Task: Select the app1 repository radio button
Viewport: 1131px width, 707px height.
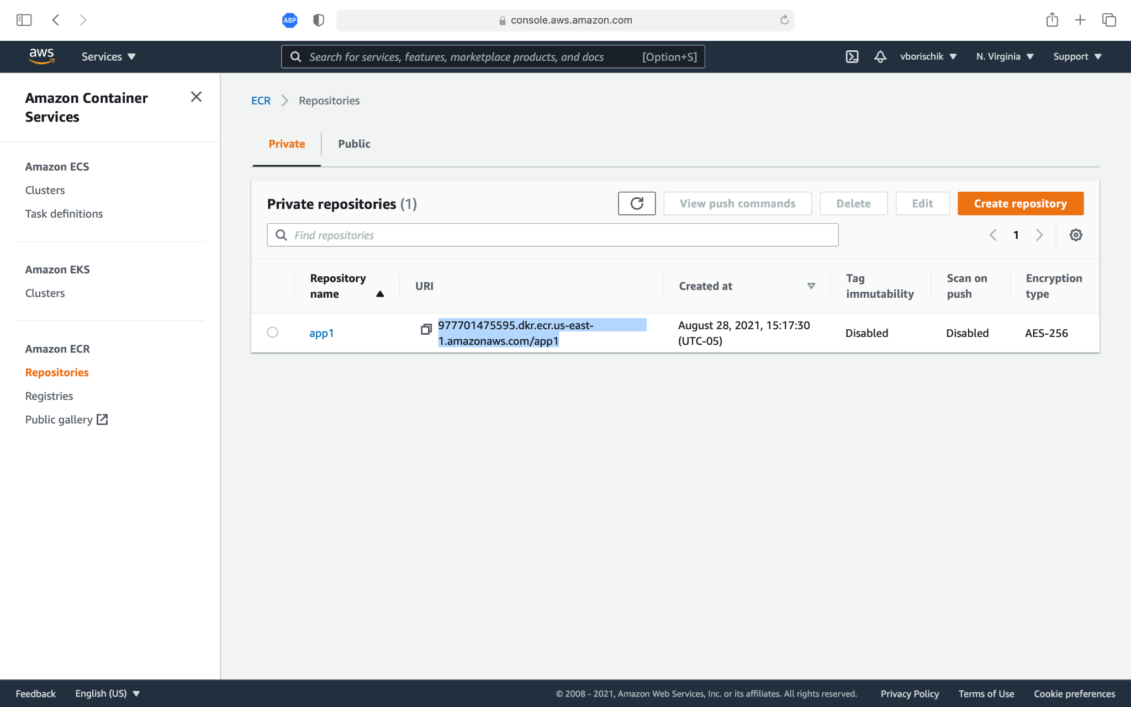Action: [x=272, y=333]
